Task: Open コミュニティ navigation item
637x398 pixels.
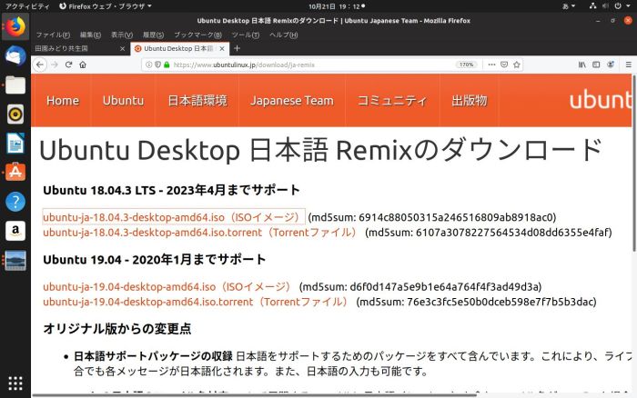Action: (392, 101)
